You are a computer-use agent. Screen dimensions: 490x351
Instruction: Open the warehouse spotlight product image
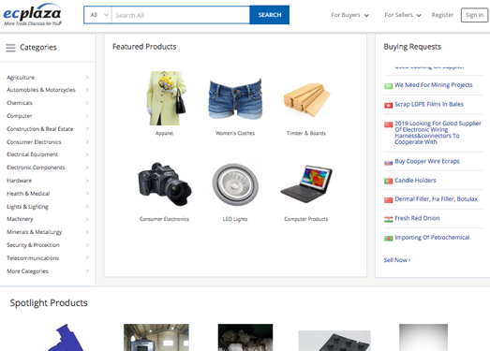(156, 337)
